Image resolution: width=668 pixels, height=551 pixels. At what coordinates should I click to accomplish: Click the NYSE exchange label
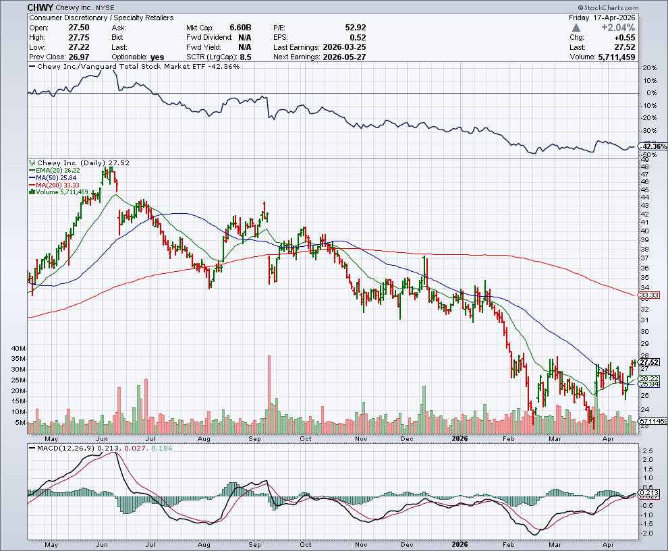tap(105, 8)
